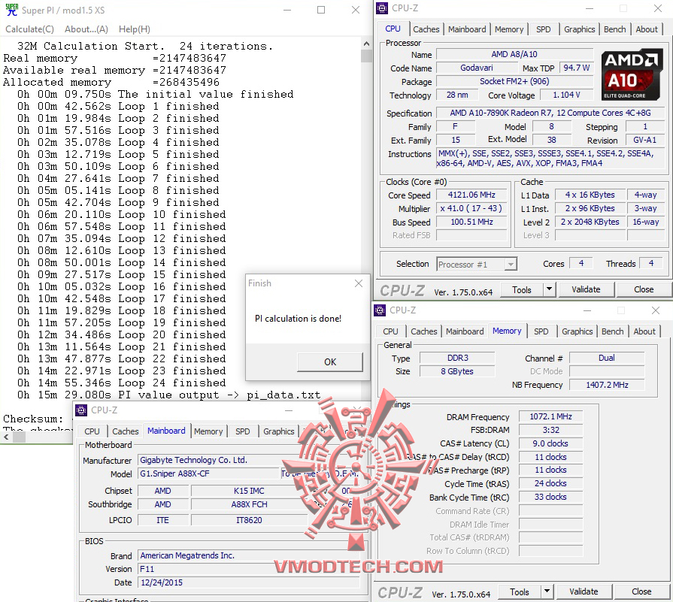
Task: Click Super PI vertical scrollbar up arrow
Action: pos(366,44)
